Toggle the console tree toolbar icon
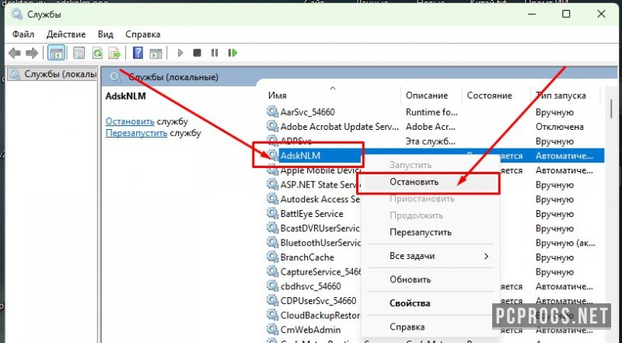 tap(56, 53)
